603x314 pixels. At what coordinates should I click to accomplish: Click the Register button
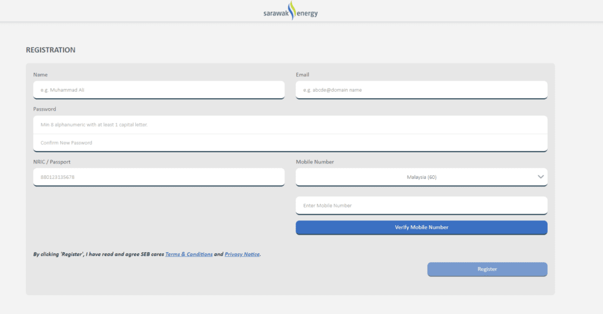(x=487, y=269)
